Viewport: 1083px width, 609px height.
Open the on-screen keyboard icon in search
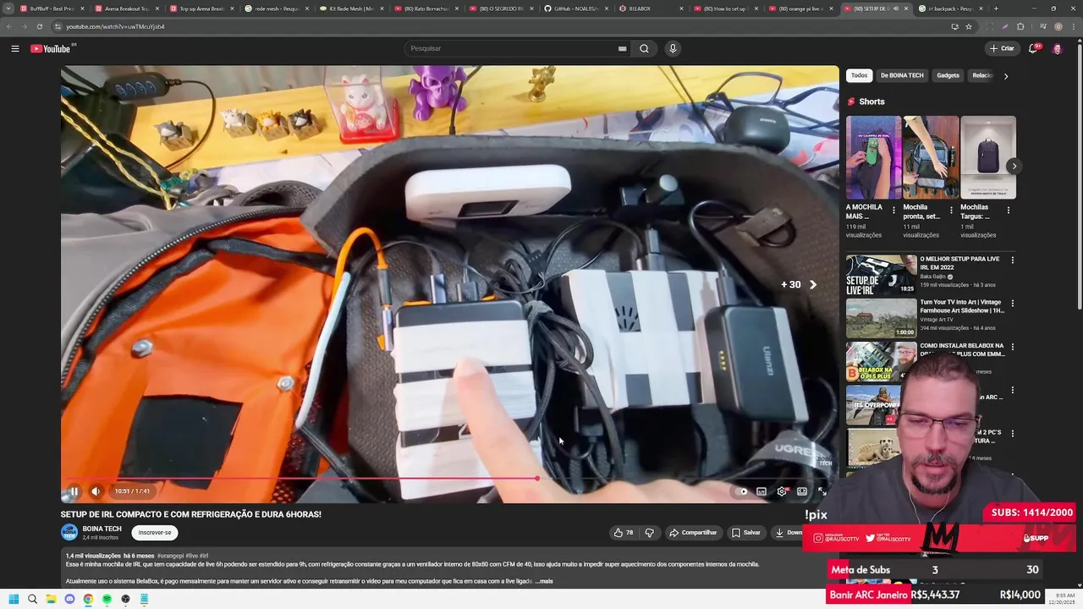[x=622, y=48]
